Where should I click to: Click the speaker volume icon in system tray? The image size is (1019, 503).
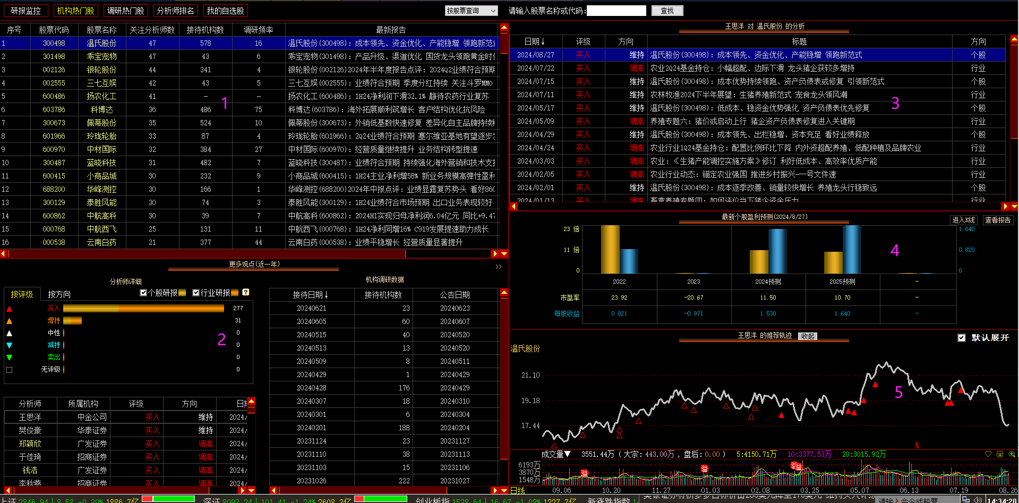[x=978, y=500]
